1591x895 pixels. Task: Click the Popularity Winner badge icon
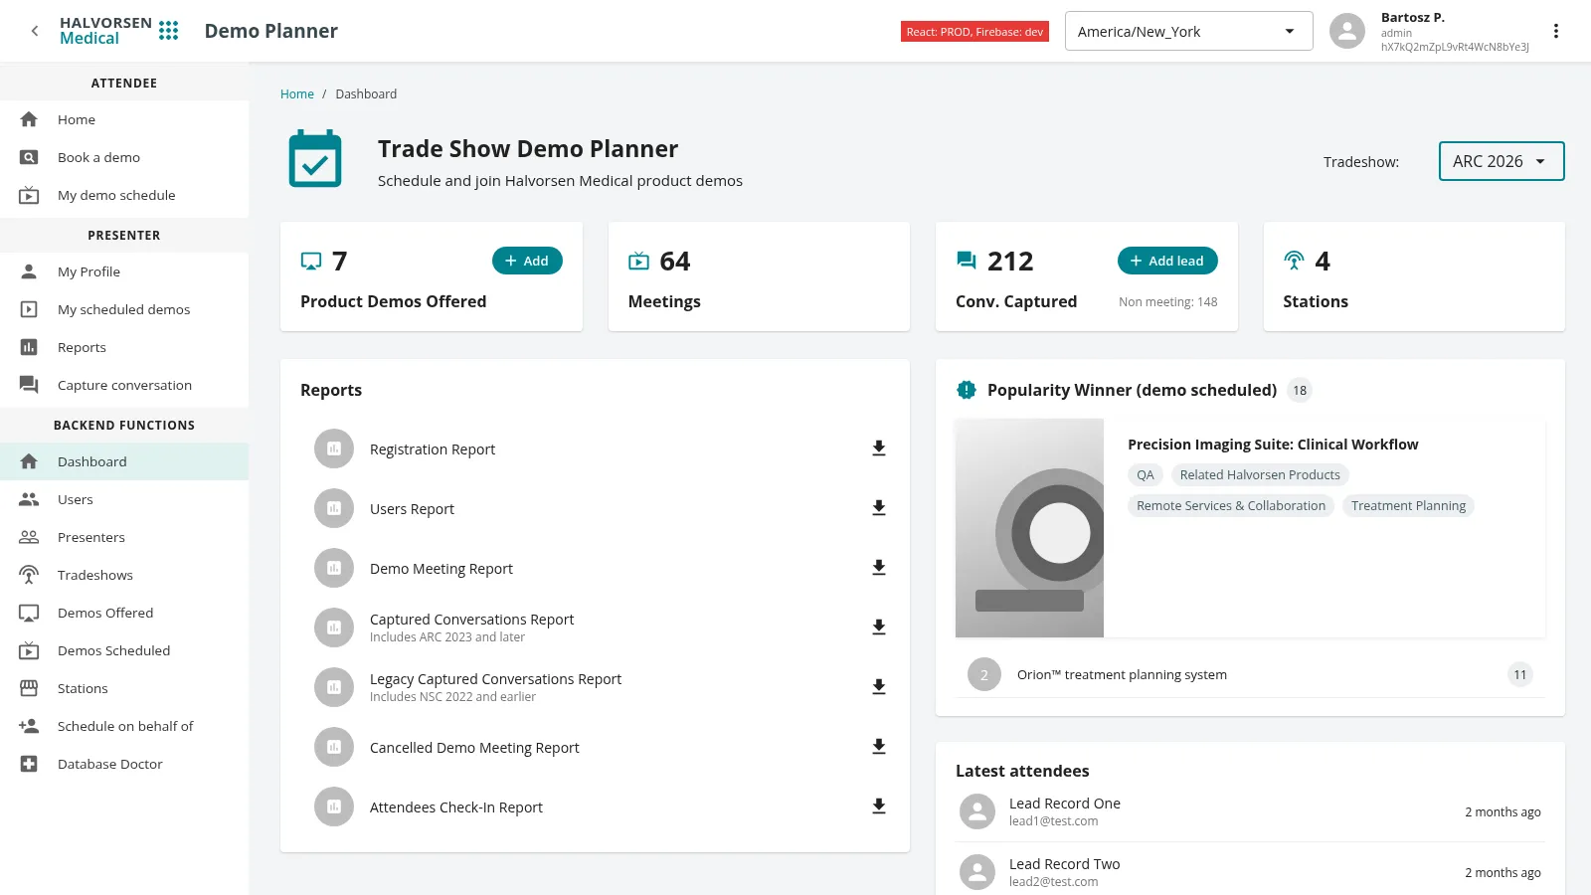967,390
